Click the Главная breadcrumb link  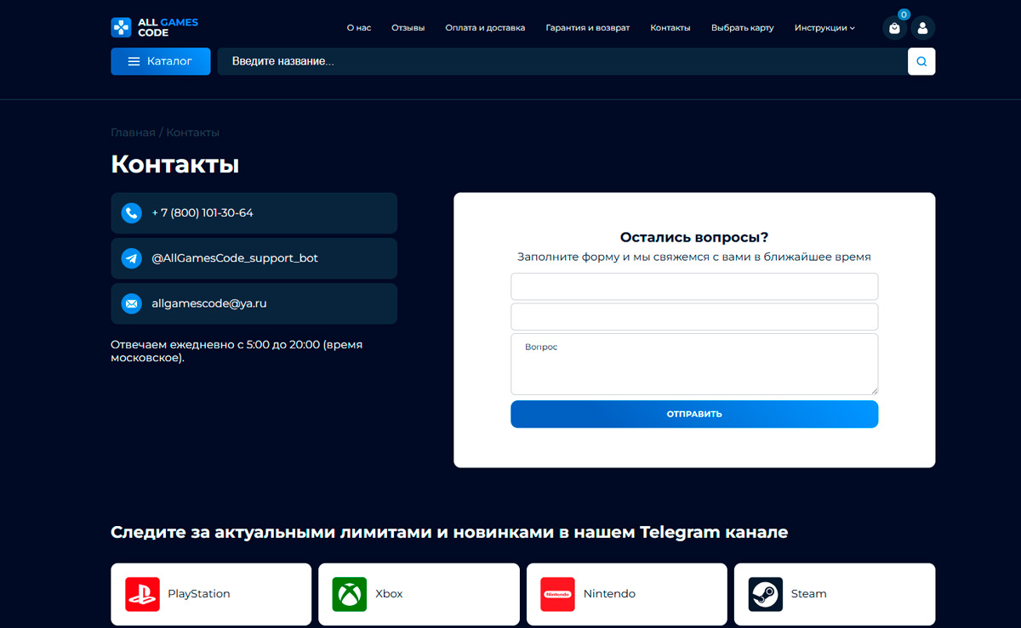click(133, 133)
